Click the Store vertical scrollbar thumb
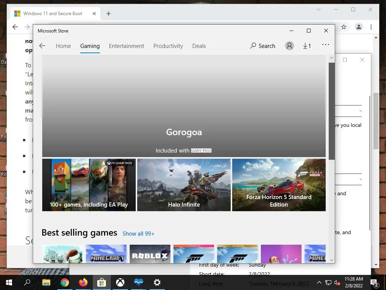 332,111
